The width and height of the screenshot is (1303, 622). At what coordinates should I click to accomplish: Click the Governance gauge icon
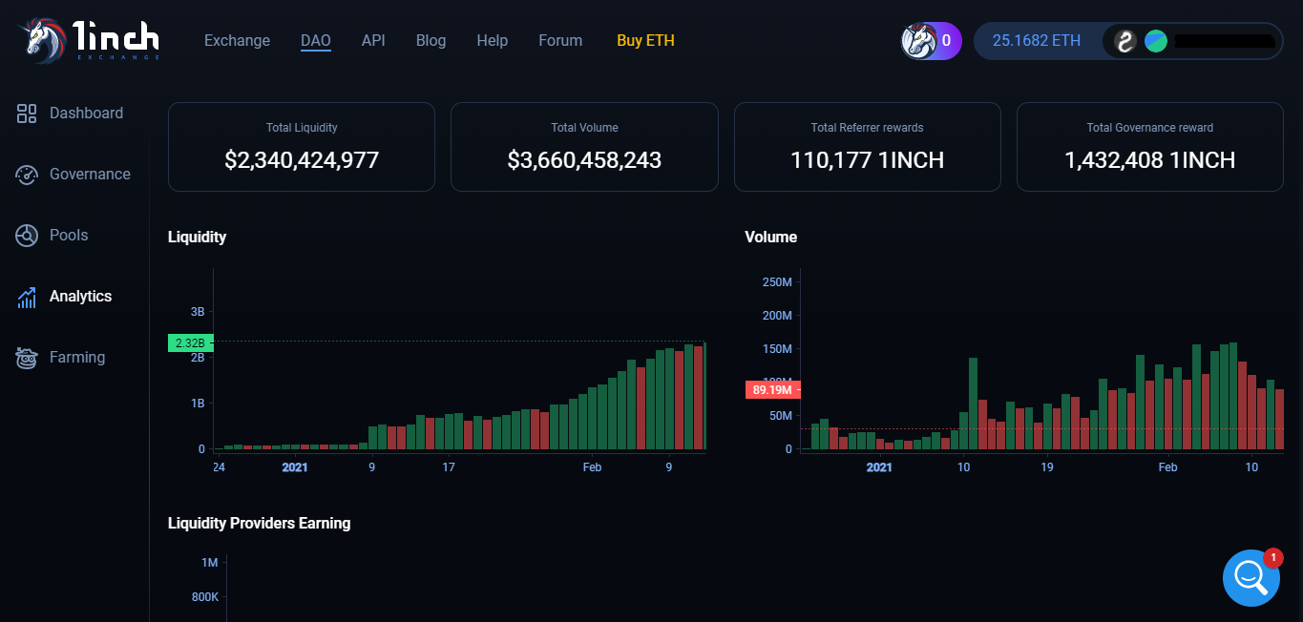click(27, 175)
